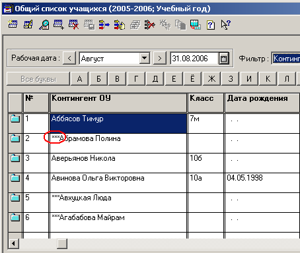This screenshot has height=253, width=300.
Task: Expand the Август month dropdown arrow
Action: pos(145,59)
